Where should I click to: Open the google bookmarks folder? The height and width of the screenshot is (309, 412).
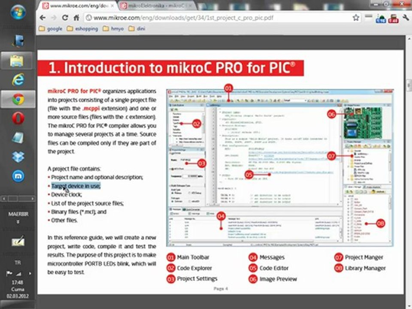tap(51, 29)
